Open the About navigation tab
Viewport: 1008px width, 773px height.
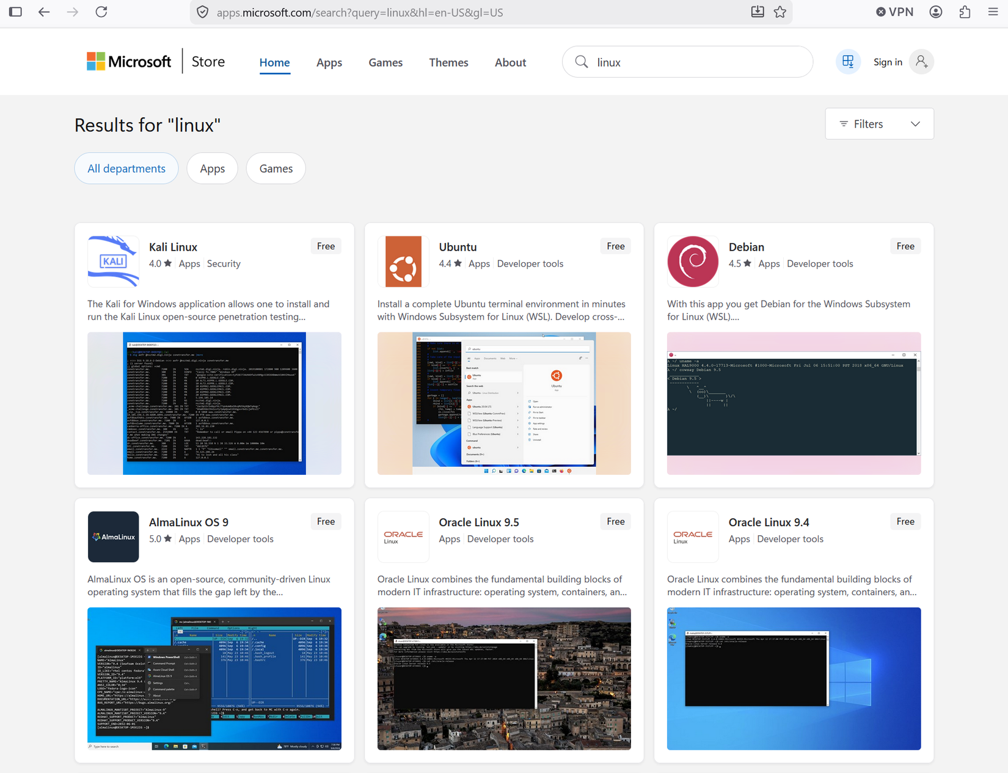click(x=510, y=62)
